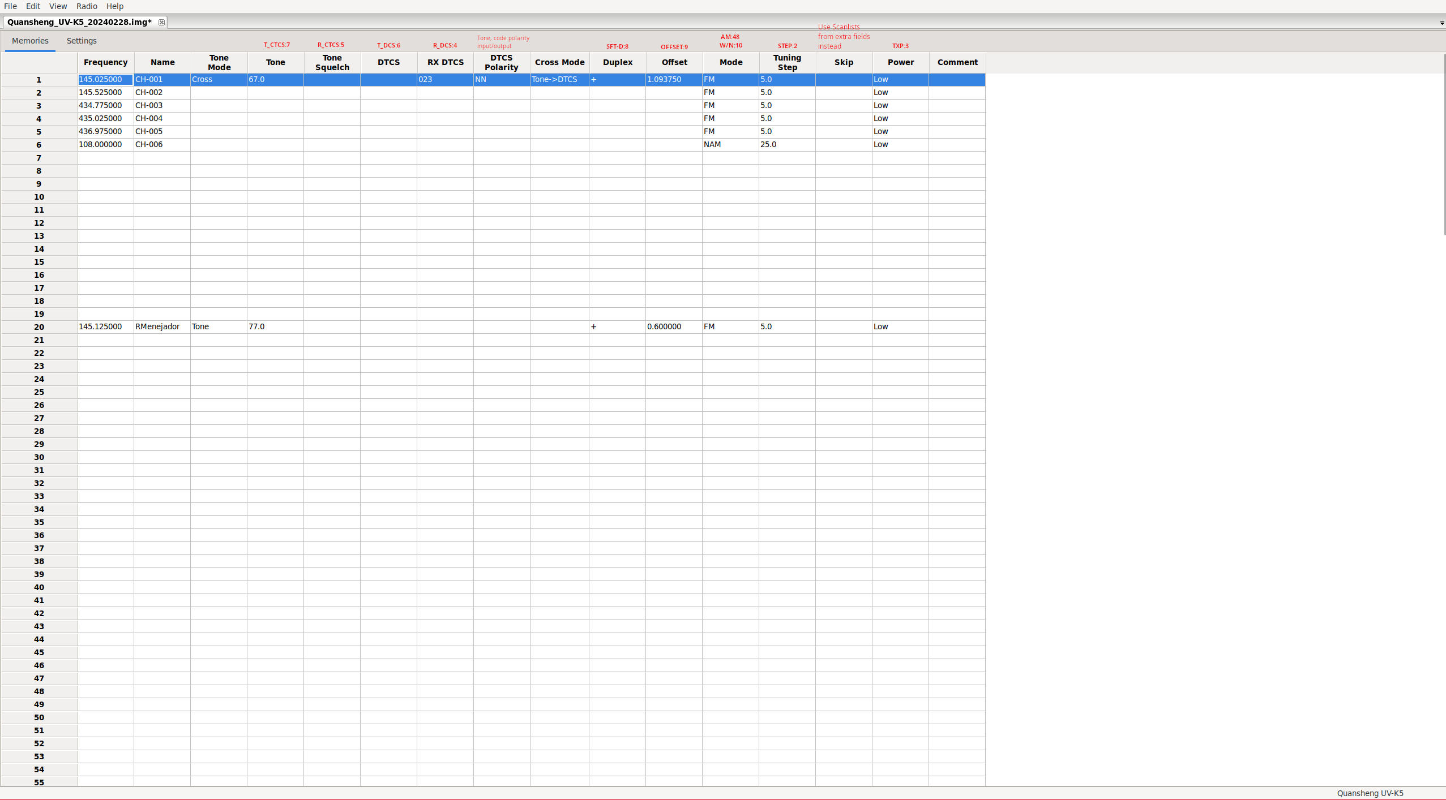Switch to the Settings tab
The width and height of the screenshot is (1446, 800).
[82, 41]
